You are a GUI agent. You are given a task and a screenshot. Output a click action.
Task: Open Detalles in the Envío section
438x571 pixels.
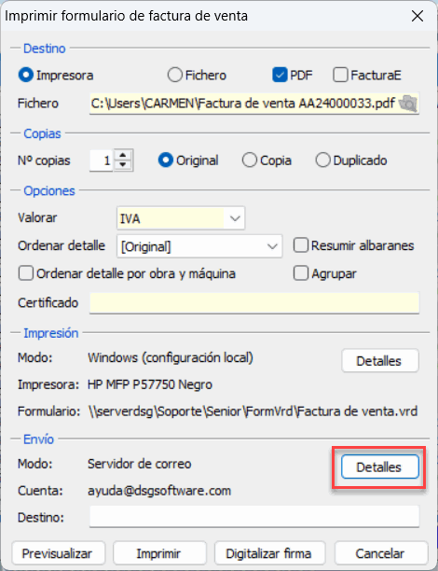coord(380,467)
